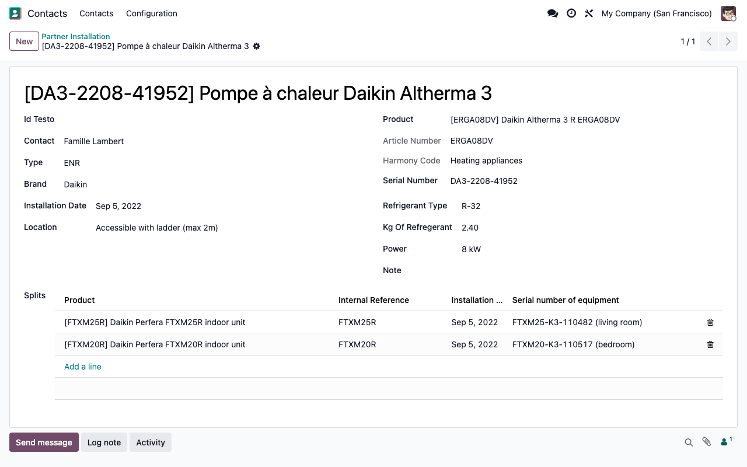This screenshot has width=747, height=467.
Task: Delete the FTXM25R split line
Action: [x=710, y=322]
